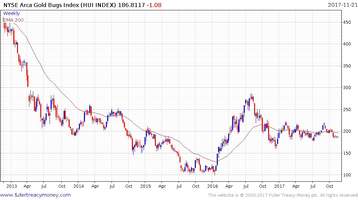Click the 450 price axis label
The width and height of the screenshot is (358, 200).
coord(347,22)
